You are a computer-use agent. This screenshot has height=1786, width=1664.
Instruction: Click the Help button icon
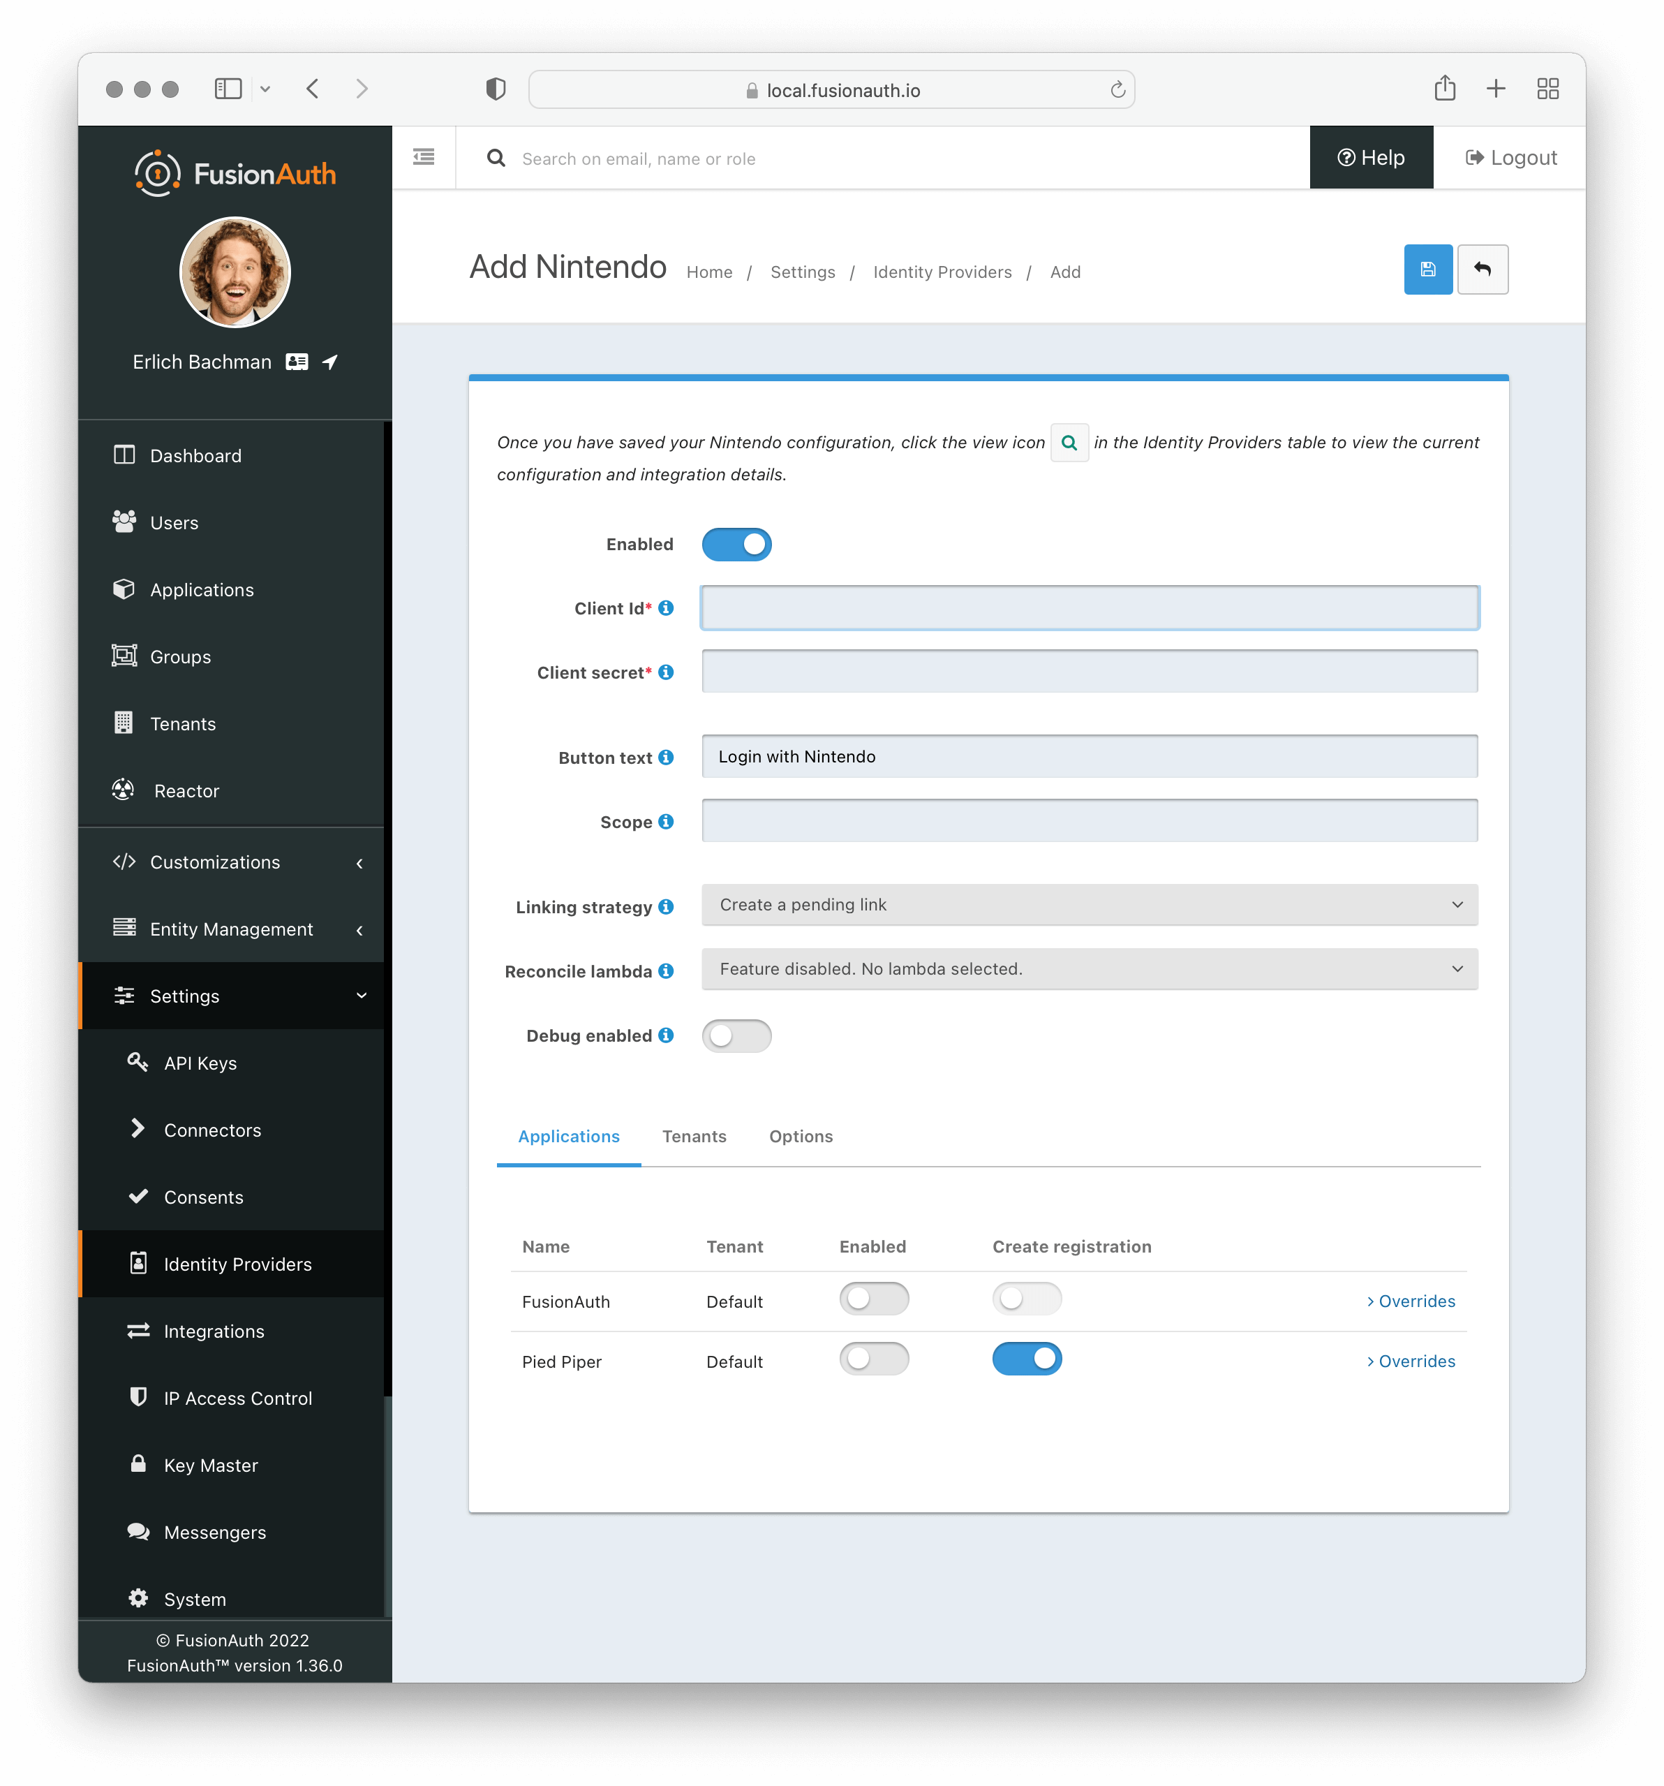tap(1348, 156)
